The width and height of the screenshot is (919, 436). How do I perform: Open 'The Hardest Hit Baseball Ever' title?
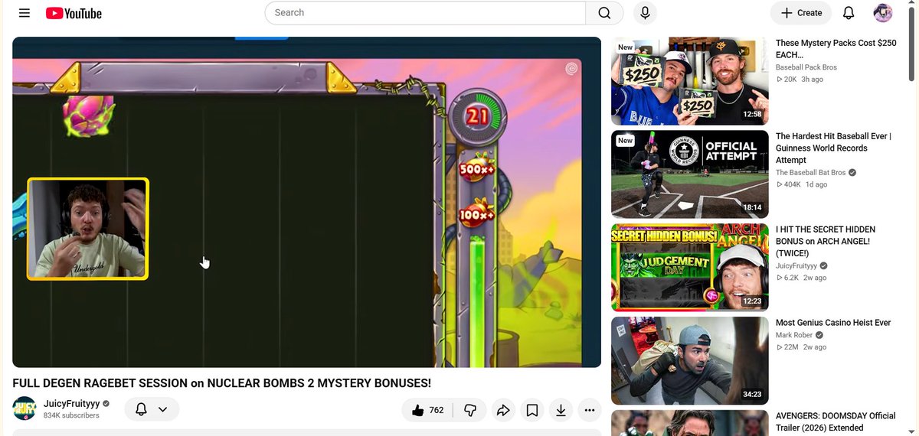pos(833,148)
